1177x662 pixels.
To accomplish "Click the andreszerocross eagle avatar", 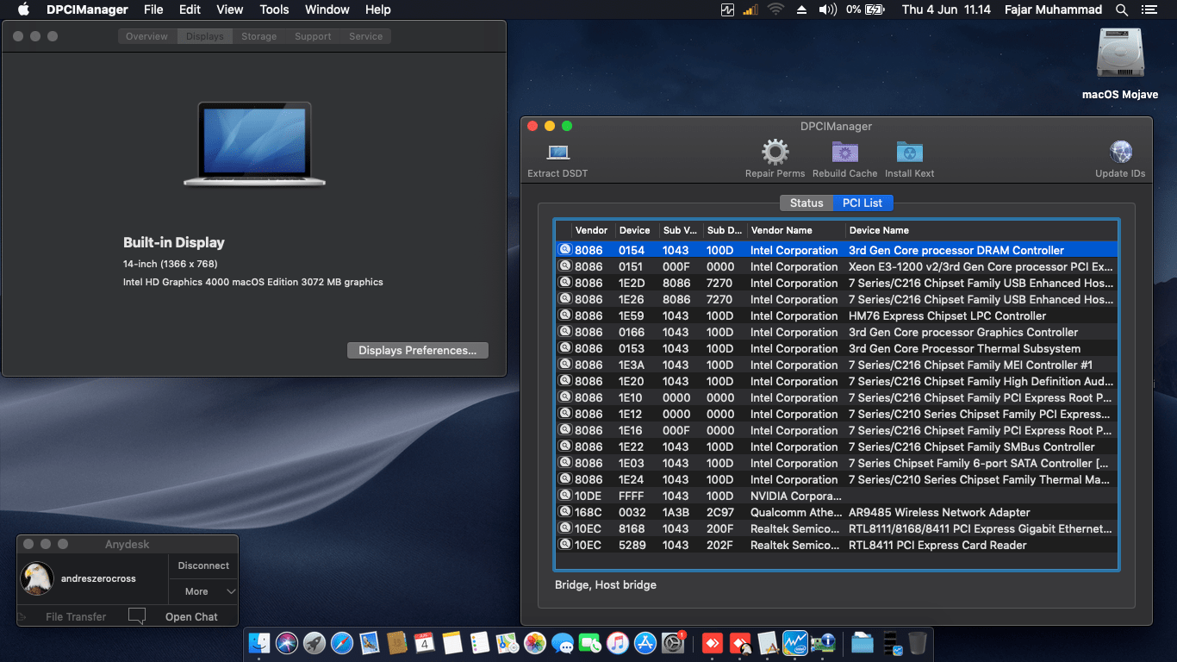I will (x=37, y=578).
